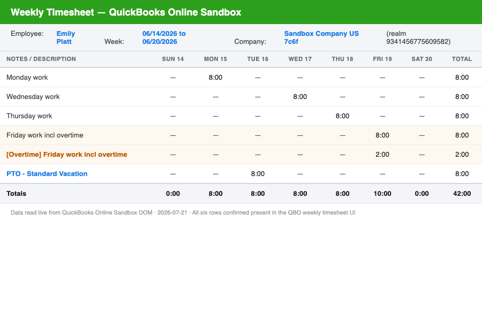The height and width of the screenshot is (321, 482).
Task: Click the Weekly Timesheet header title
Action: coord(126,12)
